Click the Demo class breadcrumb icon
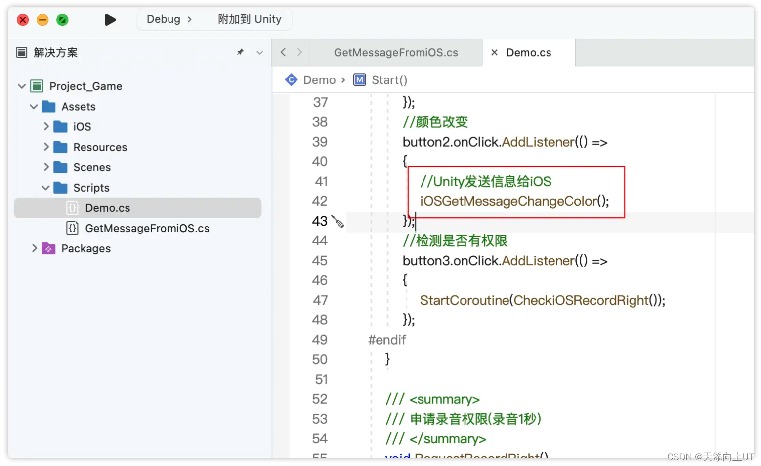 tap(292, 79)
